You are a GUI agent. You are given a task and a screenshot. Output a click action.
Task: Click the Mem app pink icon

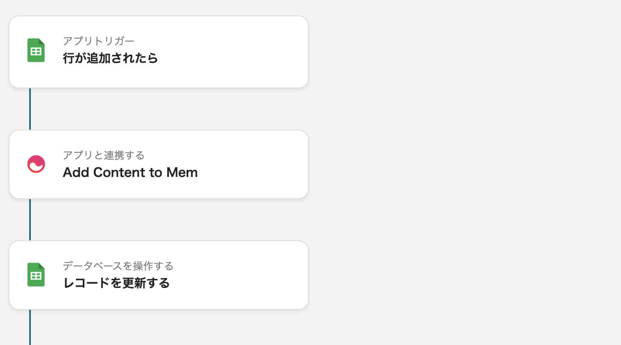(36, 164)
